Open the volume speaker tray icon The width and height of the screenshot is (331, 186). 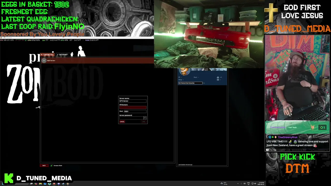coord(255,183)
